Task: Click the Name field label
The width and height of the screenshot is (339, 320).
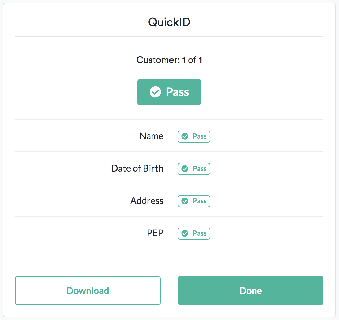Action: 151,136
